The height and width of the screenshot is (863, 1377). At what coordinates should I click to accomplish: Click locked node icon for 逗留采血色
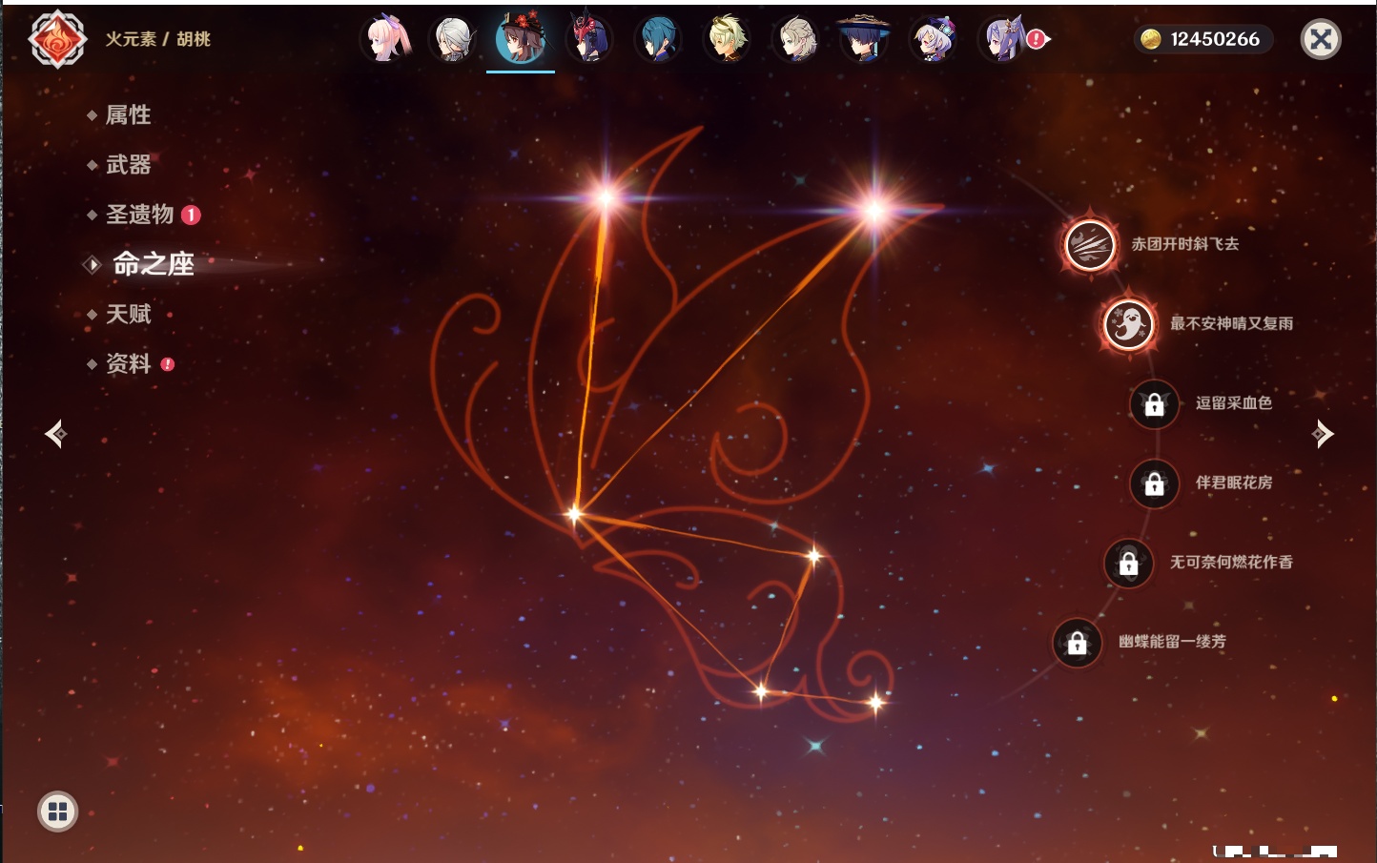(1154, 404)
